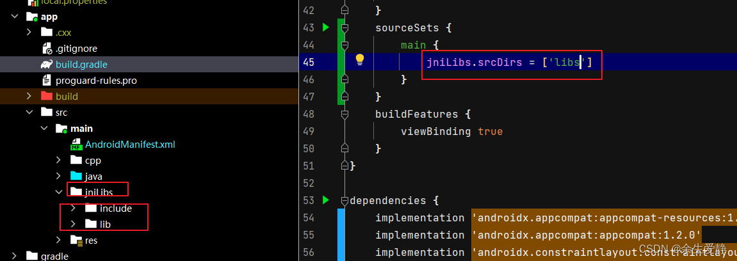Open proguard-rules.pro file
Screen dimensions: 737x261
pos(96,80)
